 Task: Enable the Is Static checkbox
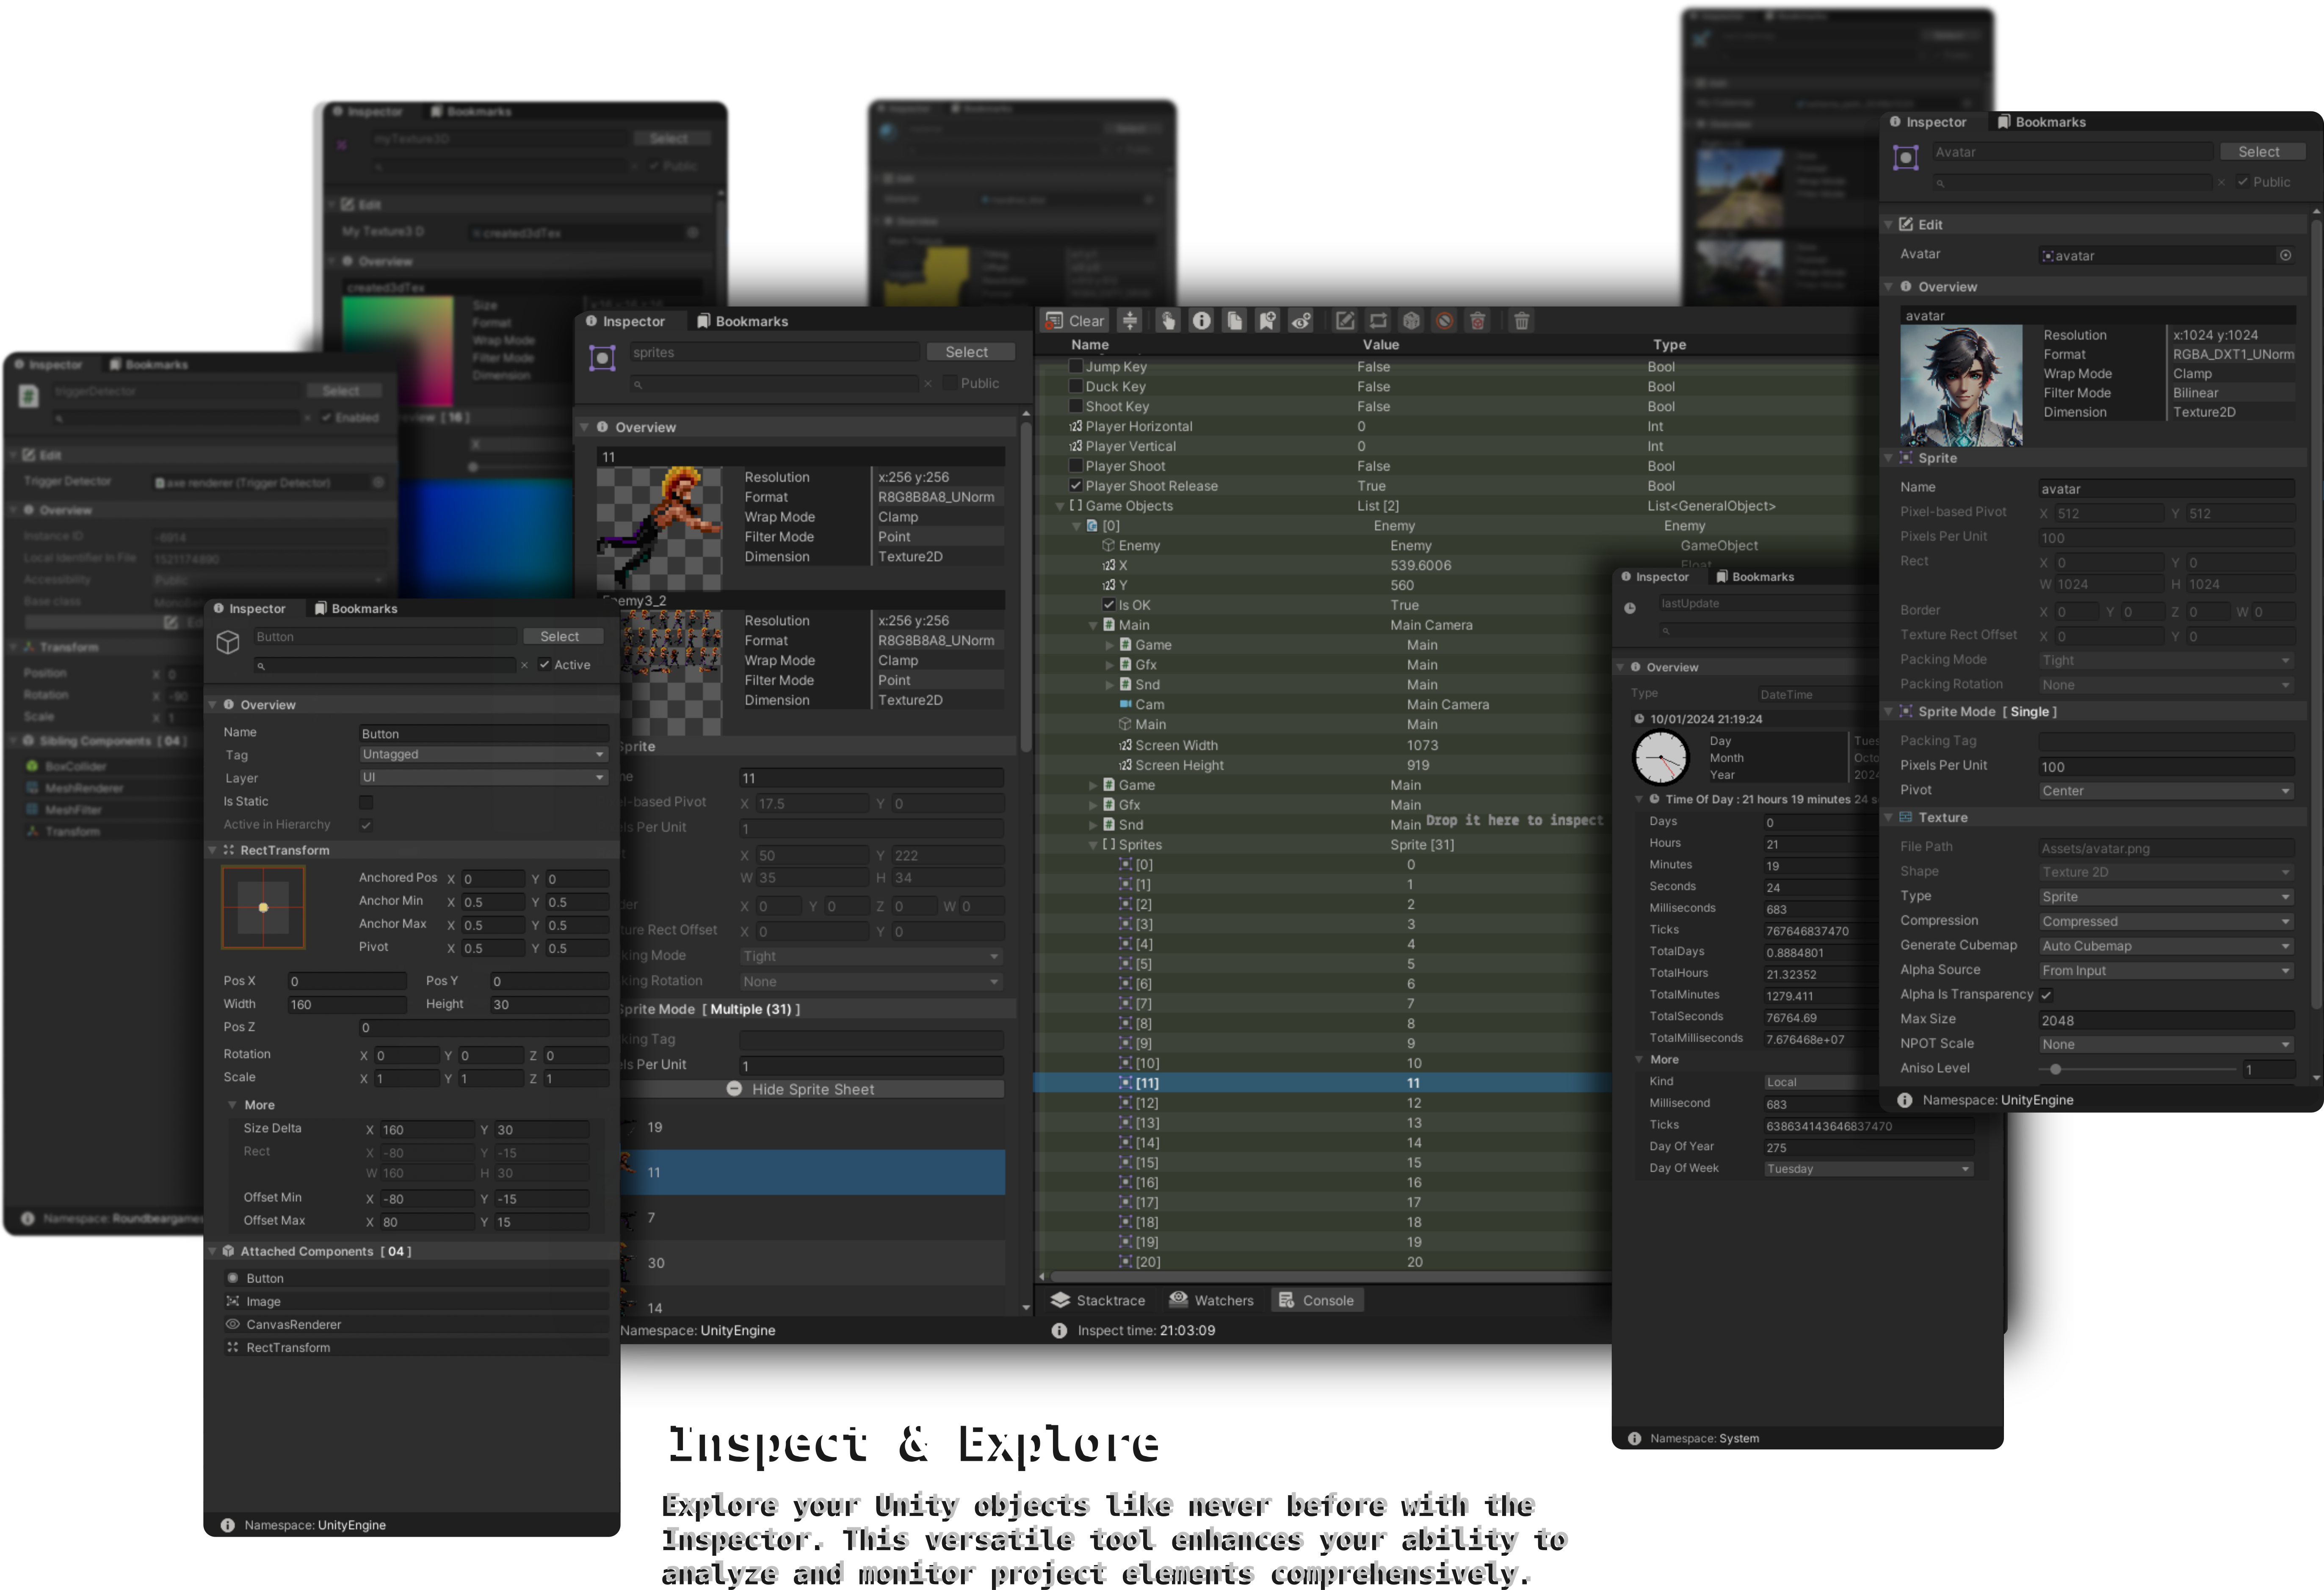pos(366,802)
